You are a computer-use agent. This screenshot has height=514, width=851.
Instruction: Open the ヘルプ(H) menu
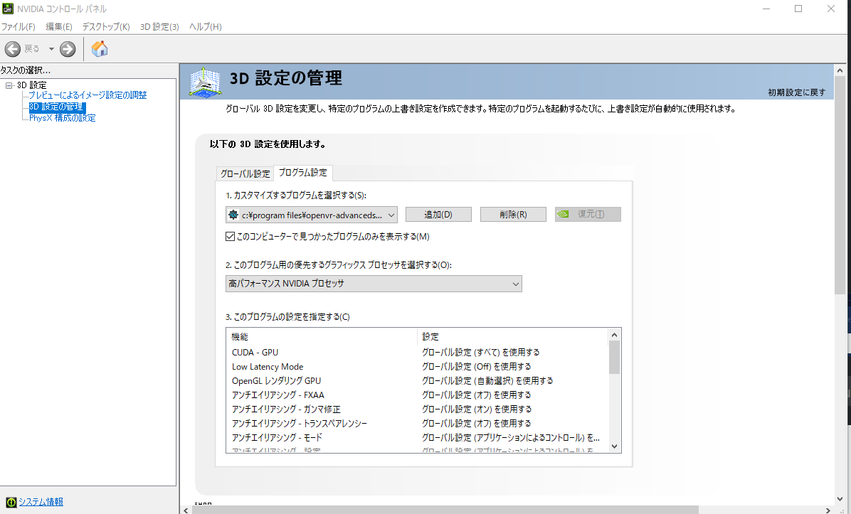pos(205,26)
